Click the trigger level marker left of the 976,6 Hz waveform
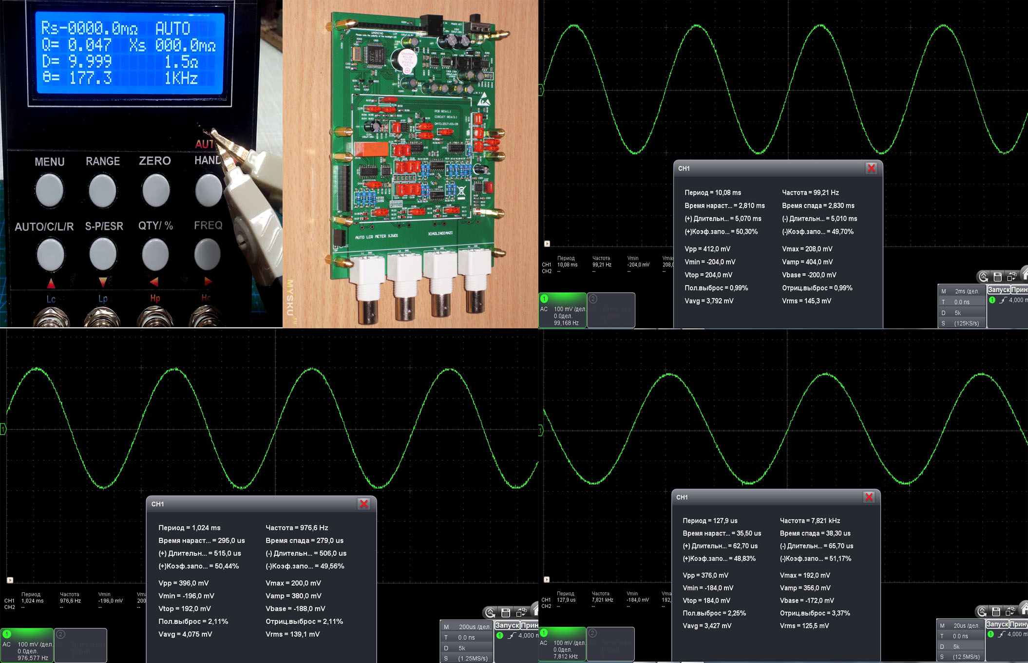 (x=3, y=429)
